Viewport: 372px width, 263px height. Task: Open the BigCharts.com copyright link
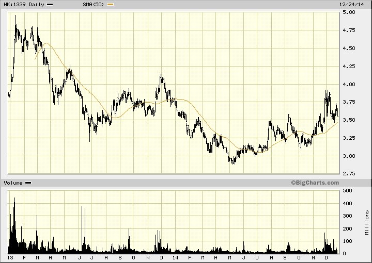(315, 183)
